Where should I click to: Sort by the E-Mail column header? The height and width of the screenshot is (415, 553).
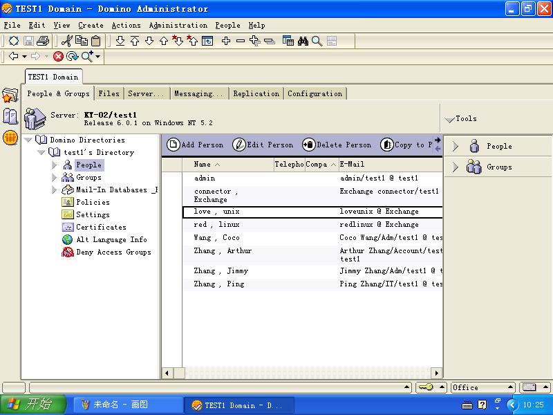click(391, 165)
